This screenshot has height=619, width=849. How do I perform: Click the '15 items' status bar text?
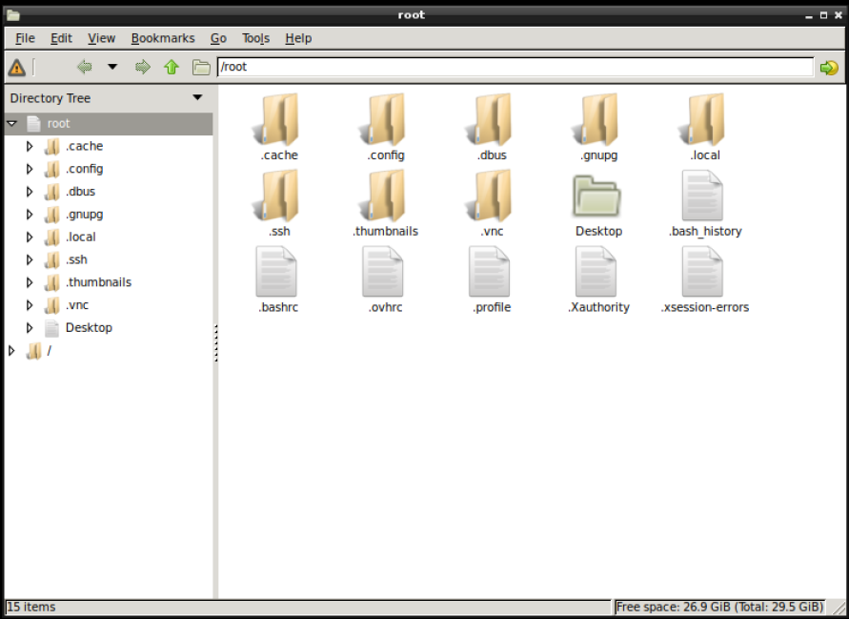coord(31,607)
